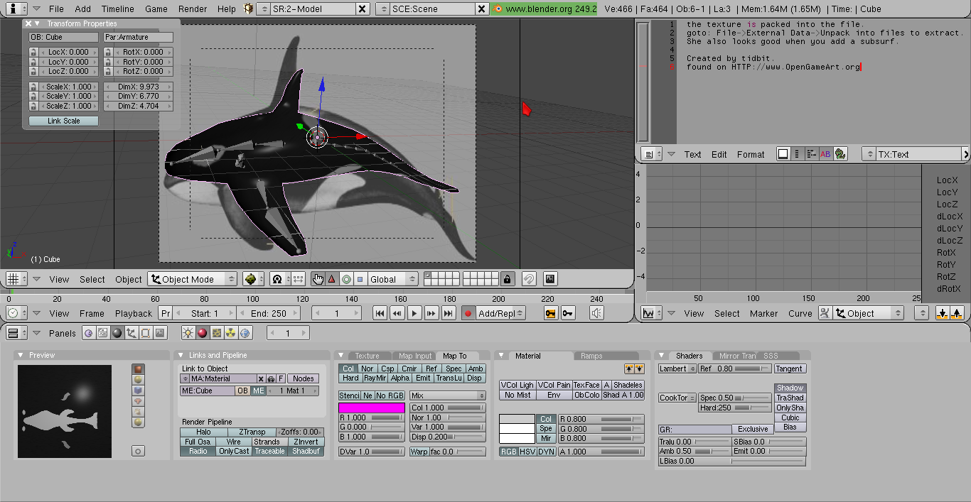
Task: Open the Object Mode dropdown
Action: pyautogui.click(x=193, y=279)
